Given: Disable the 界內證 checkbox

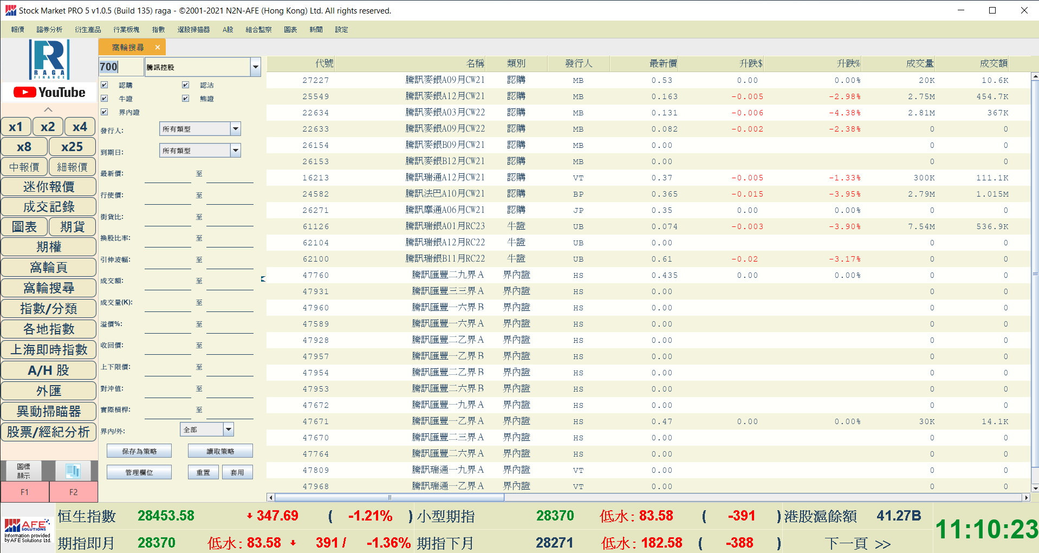Looking at the screenshot, I should pyautogui.click(x=105, y=112).
